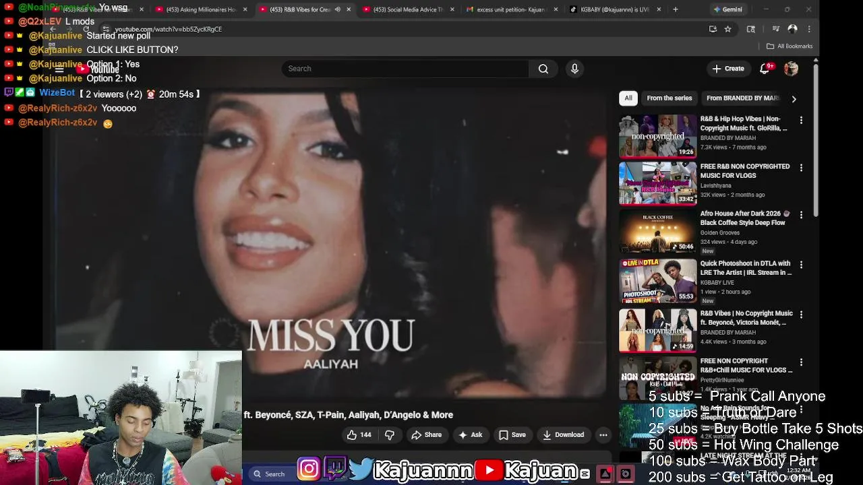Select the All filter chip

(628, 98)
